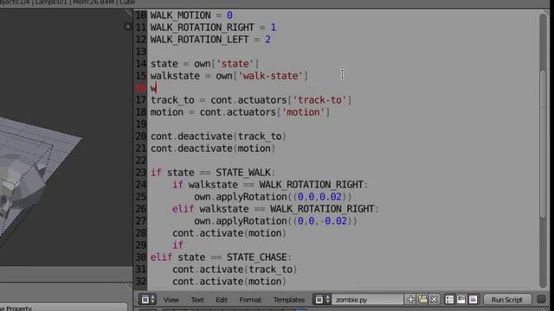The image size is (554, 311).
Task: Click 'if state == STATE_WALK:' line
Action: coord(213,173)
